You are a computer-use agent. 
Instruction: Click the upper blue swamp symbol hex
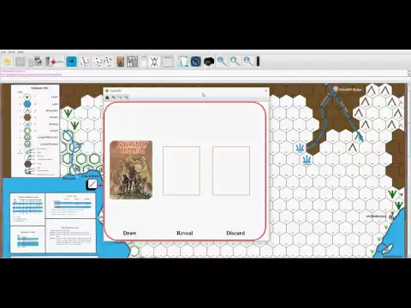coord(300,148)
